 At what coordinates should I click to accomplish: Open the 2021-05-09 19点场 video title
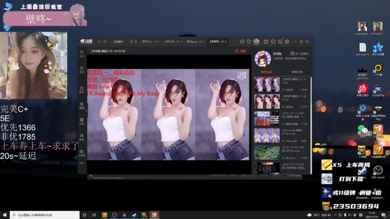[293, 149]
